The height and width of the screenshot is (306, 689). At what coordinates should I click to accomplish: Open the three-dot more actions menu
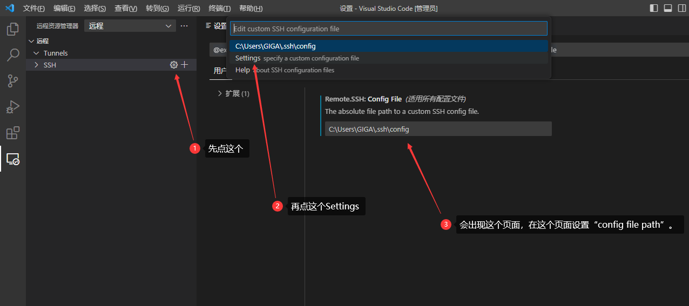tap(184, 26)
